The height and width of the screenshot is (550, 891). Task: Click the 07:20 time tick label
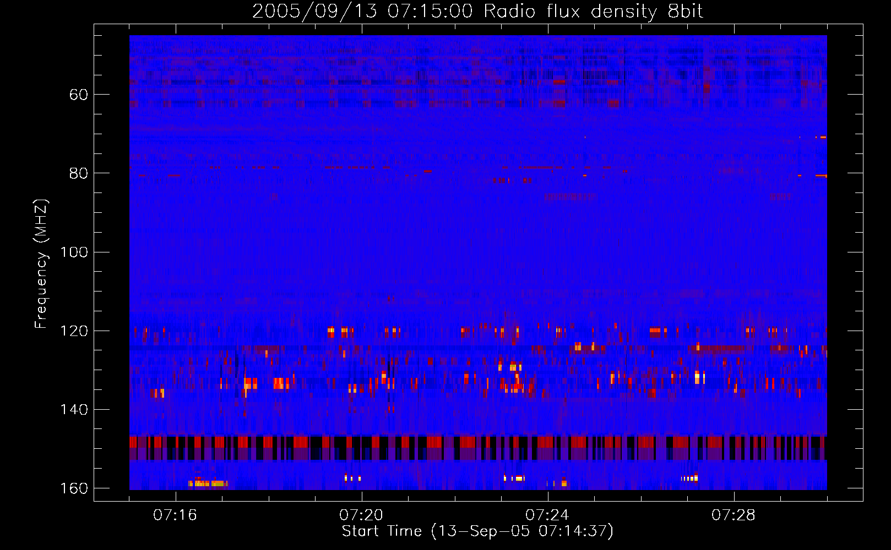pyautogui.click(x=361, y=515)
